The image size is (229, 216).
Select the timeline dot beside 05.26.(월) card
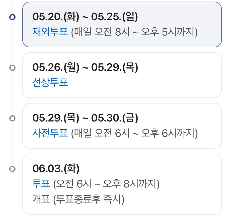point(12,68)
